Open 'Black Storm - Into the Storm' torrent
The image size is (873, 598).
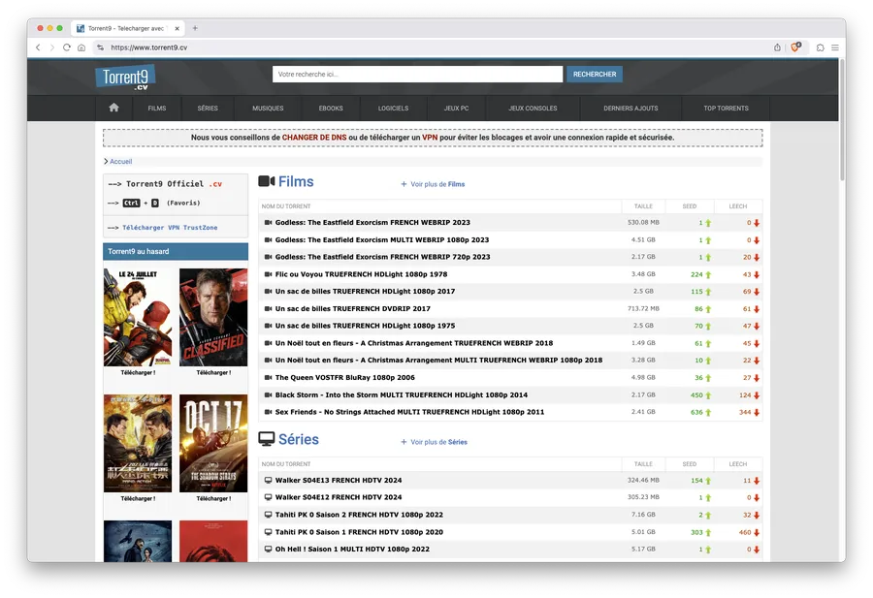(x=401, y=395)
